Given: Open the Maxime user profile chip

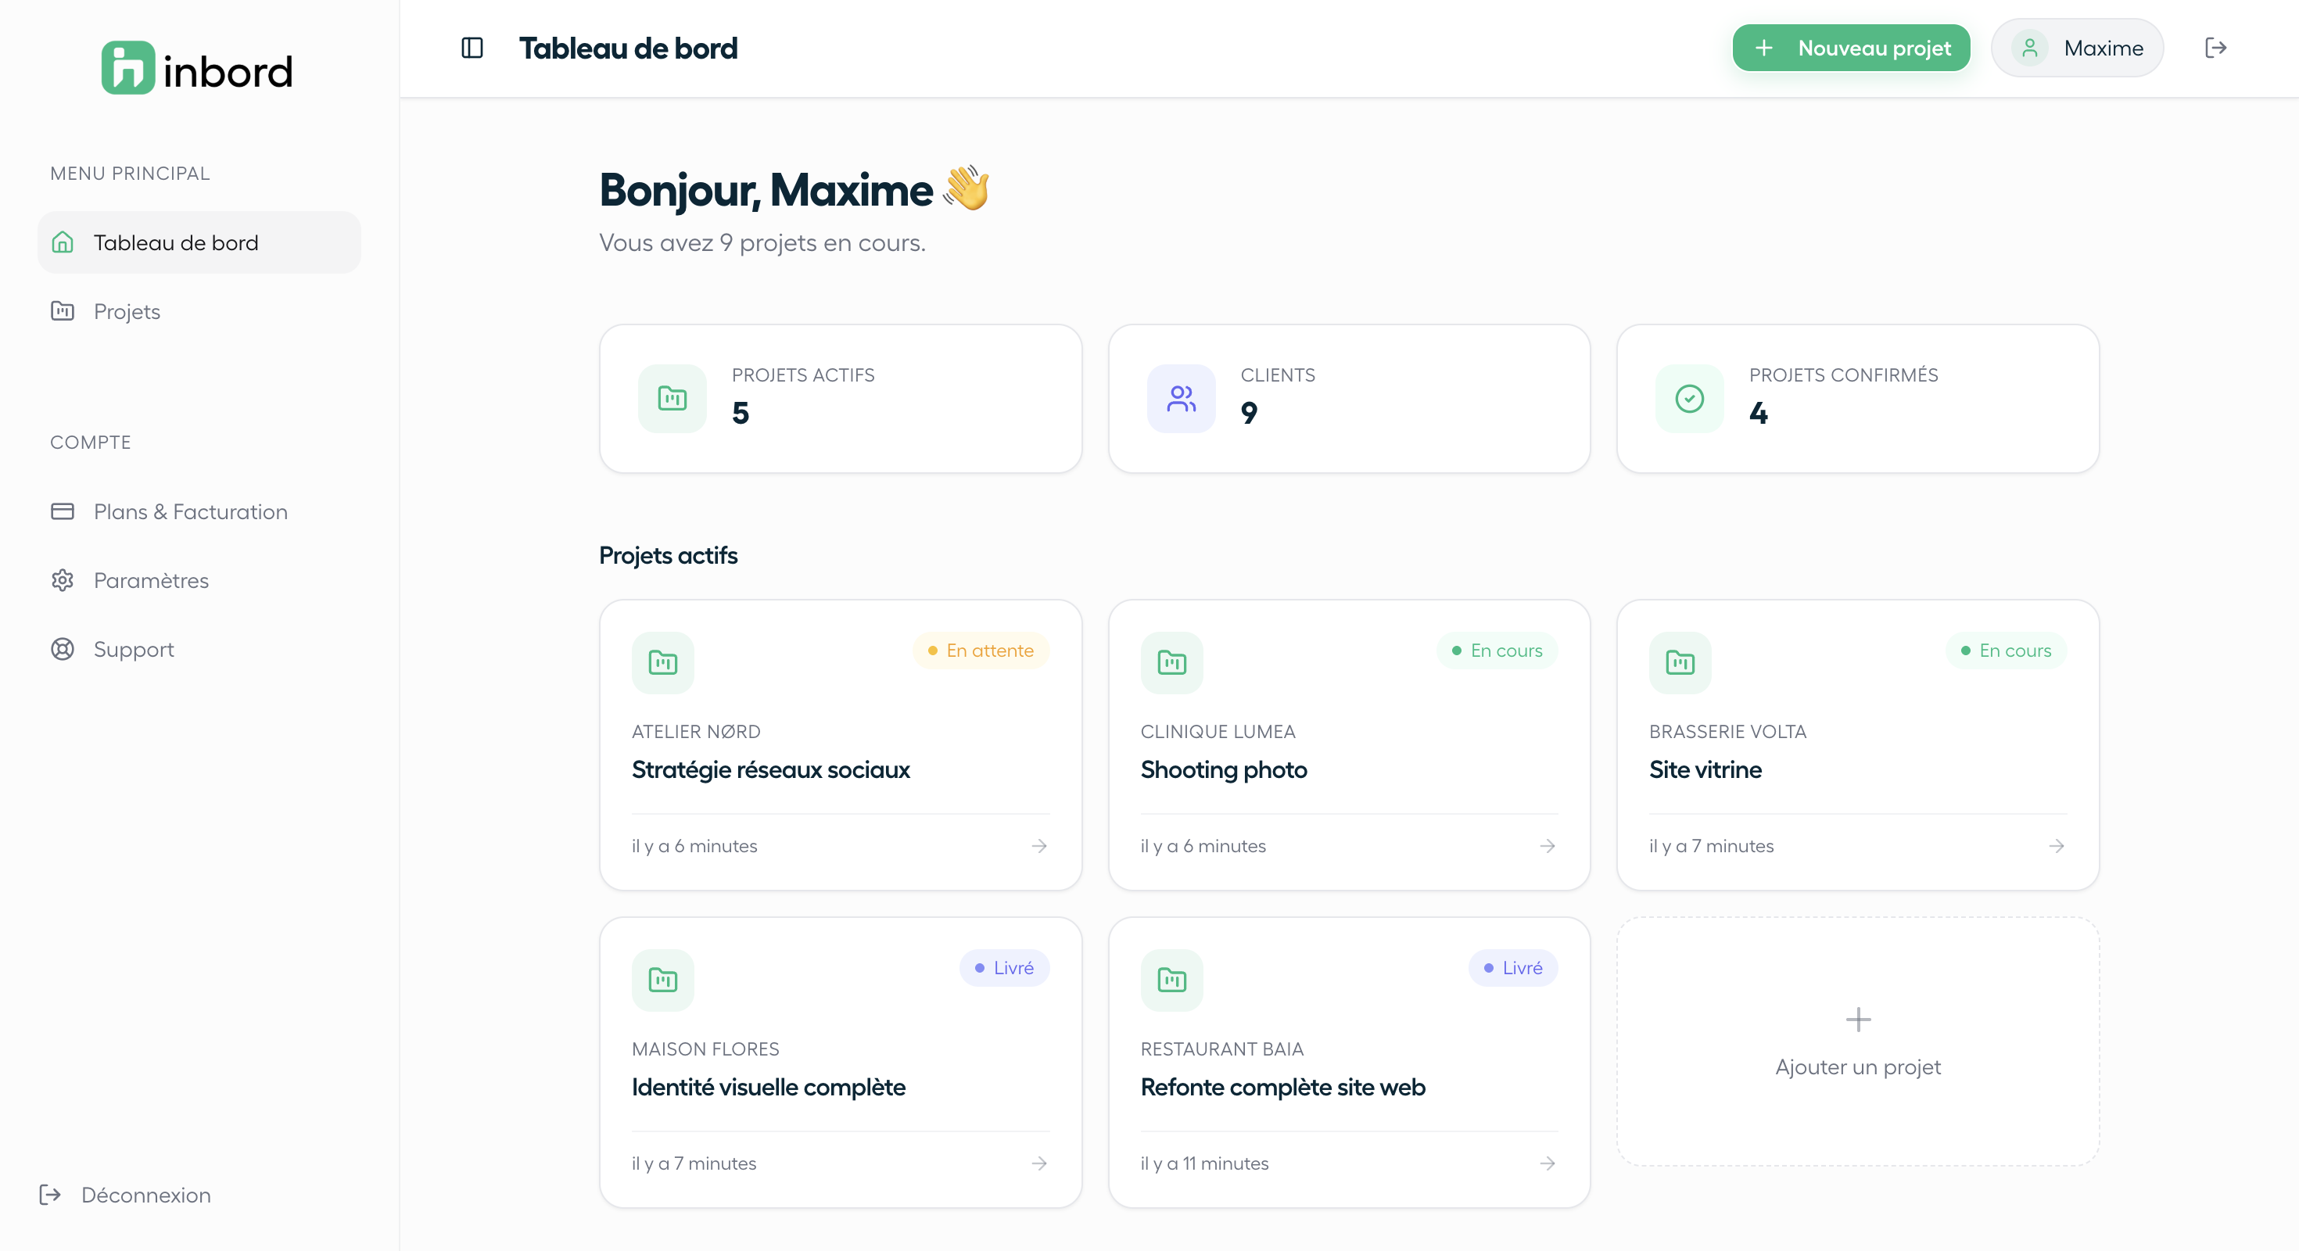Looking at the screenshot, I should (2077, 48).
